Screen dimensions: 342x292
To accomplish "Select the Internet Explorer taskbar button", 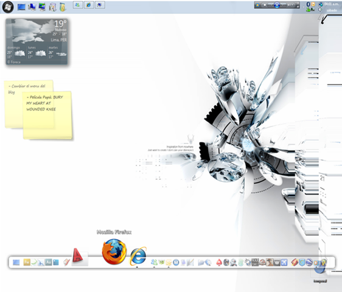I will coord(89,5).
